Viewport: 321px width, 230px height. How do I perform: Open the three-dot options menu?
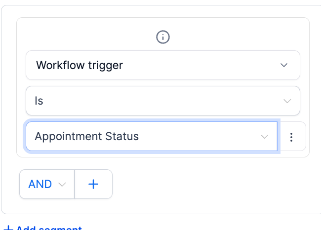pos(291,137)
